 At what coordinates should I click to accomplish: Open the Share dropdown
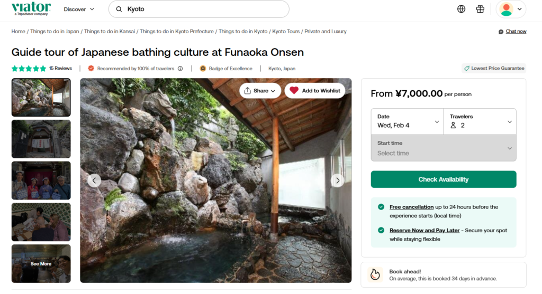[x=260, y=91]
